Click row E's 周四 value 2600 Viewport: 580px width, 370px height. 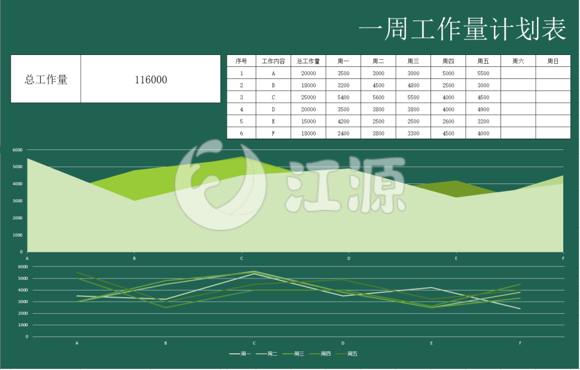coord(448,121)
